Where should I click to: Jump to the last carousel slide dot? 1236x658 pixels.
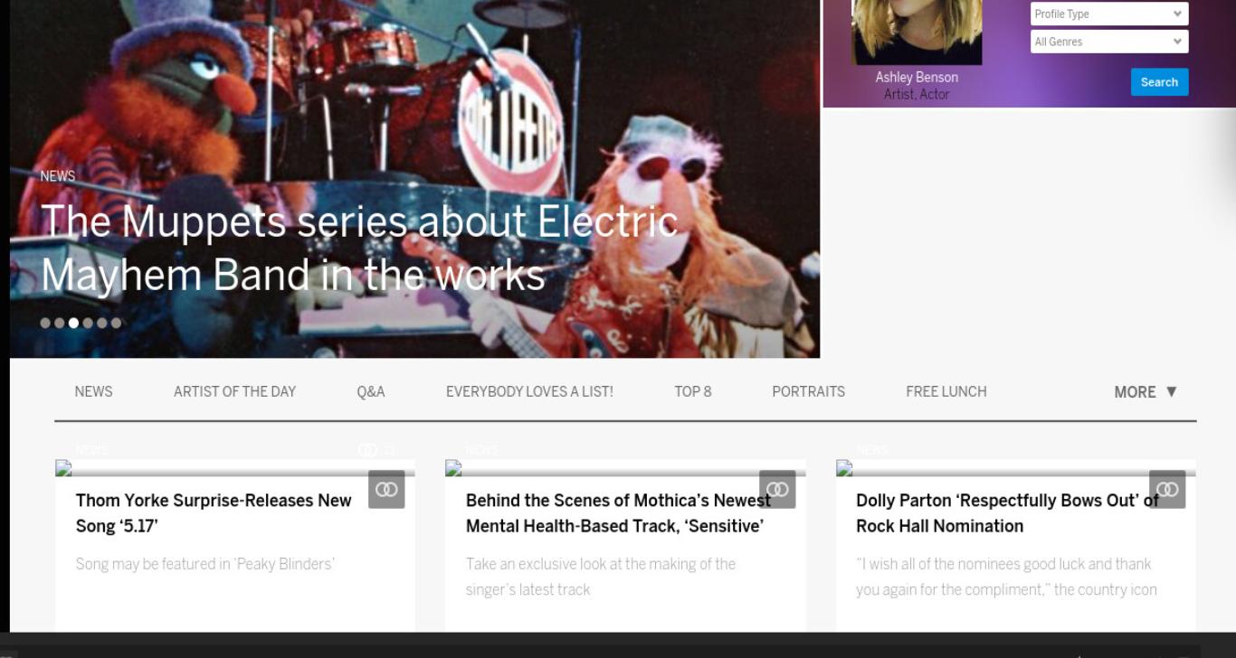pos(116,323)
